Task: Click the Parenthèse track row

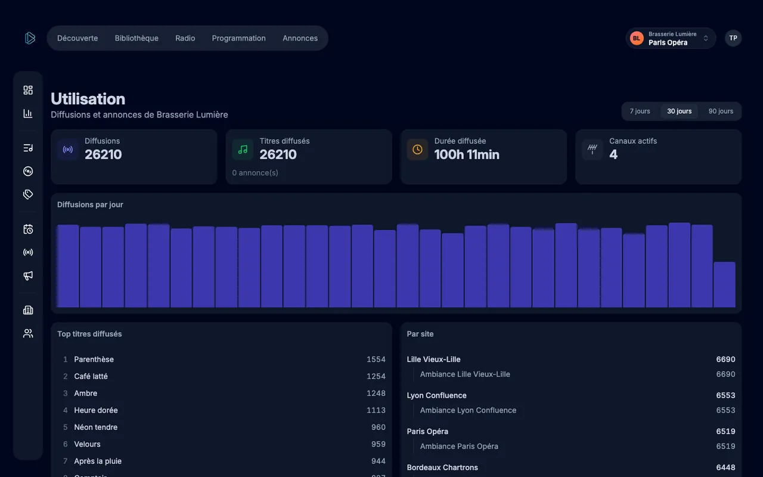Action: click(x=221, y=360)
